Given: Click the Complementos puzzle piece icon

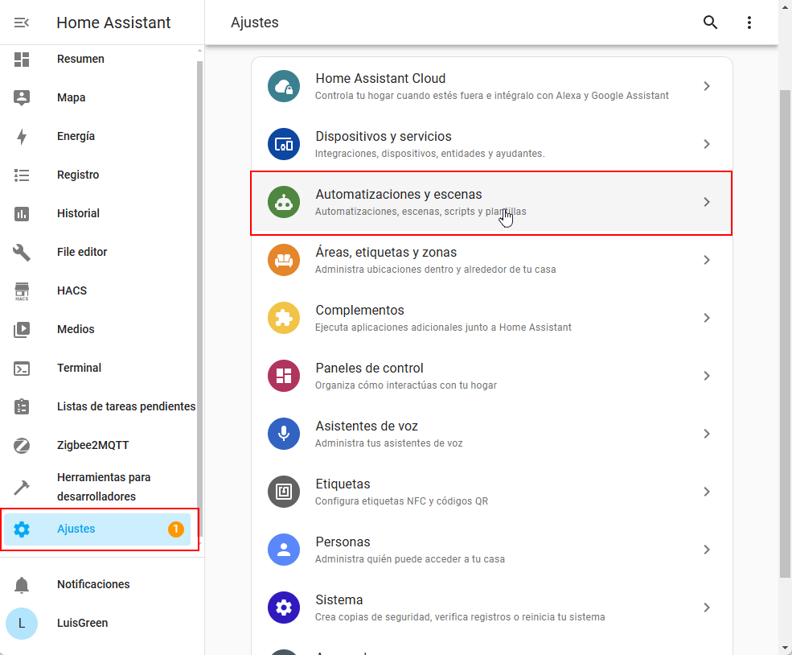Looking at the screenshot, I should pyautogui.click(x=283, y=318).
